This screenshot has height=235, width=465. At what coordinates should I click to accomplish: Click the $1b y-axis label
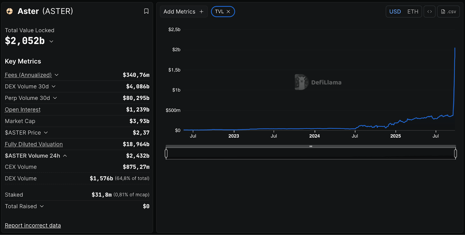[176, 90]
